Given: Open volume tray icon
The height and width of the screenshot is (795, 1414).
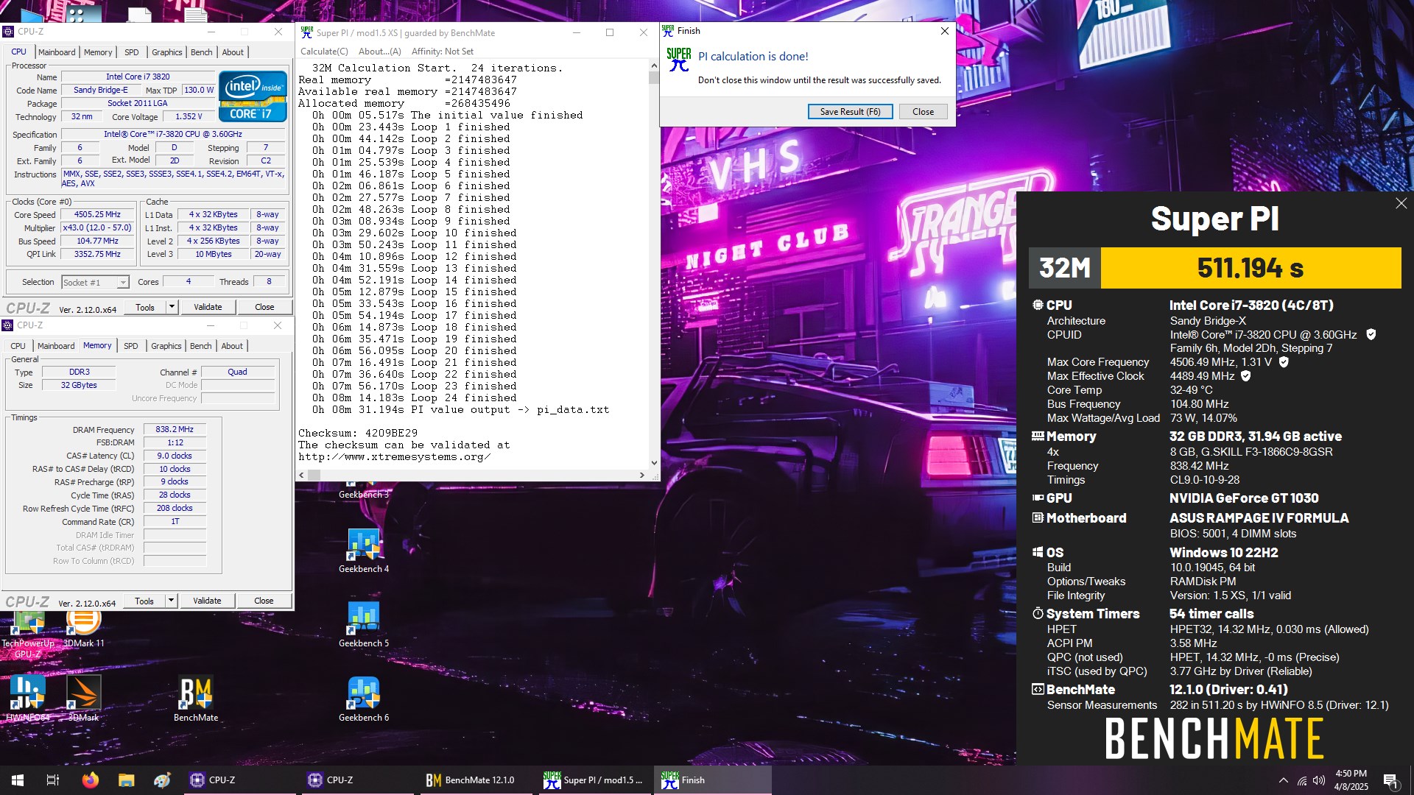Looking at the screenshot, I should pos(1318,780).
